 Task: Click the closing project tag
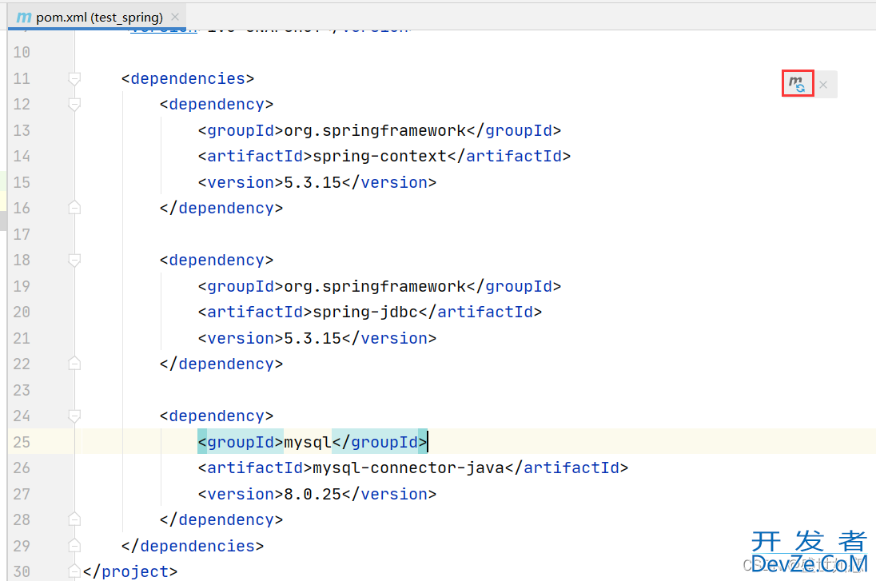click(x=130, y=571)
